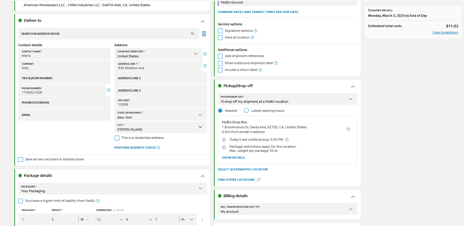Viewport: 464px width, 226px height.
Task: Show help for Include a return label
Action: (260, 70)
